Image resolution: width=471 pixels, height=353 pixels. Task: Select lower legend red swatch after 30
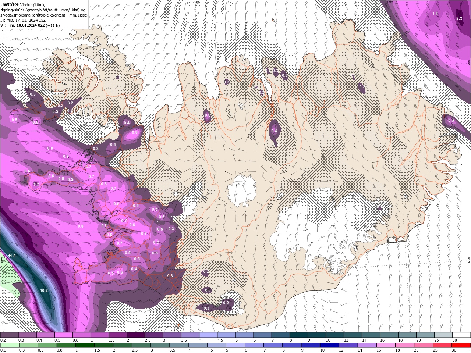461,345
